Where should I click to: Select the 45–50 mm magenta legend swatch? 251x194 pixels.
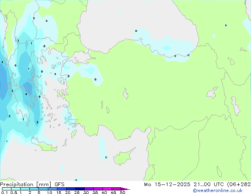(x=116, y=189)
